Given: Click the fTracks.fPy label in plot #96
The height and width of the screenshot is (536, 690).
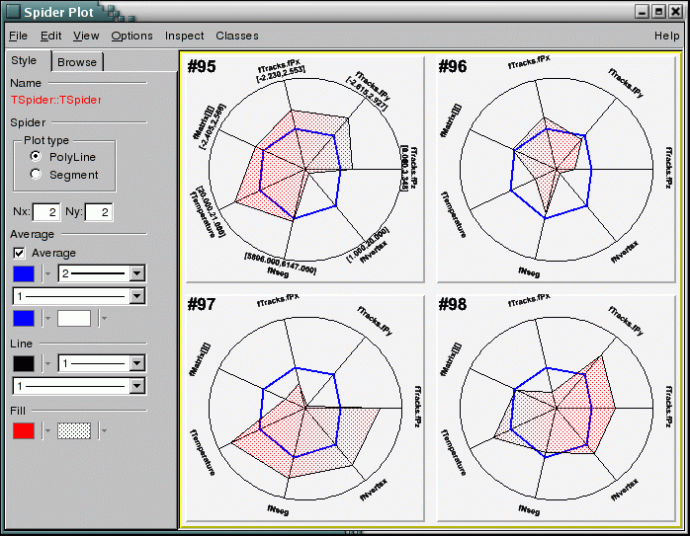Looking at the screenshot, I should coord(626,83).
